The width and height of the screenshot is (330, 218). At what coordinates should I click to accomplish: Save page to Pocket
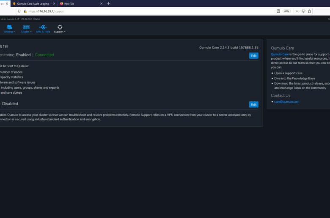pyautogui.click(x=303, y=11)
